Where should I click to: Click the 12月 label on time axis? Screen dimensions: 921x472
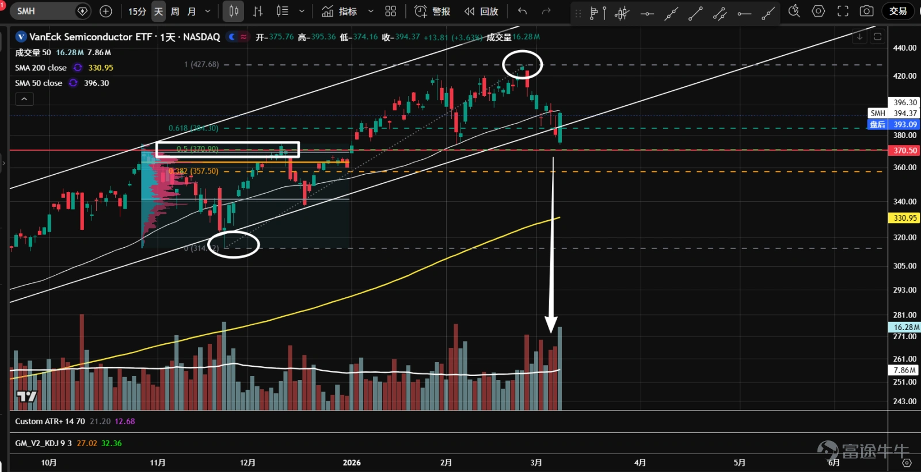click(x=248, y=463)
